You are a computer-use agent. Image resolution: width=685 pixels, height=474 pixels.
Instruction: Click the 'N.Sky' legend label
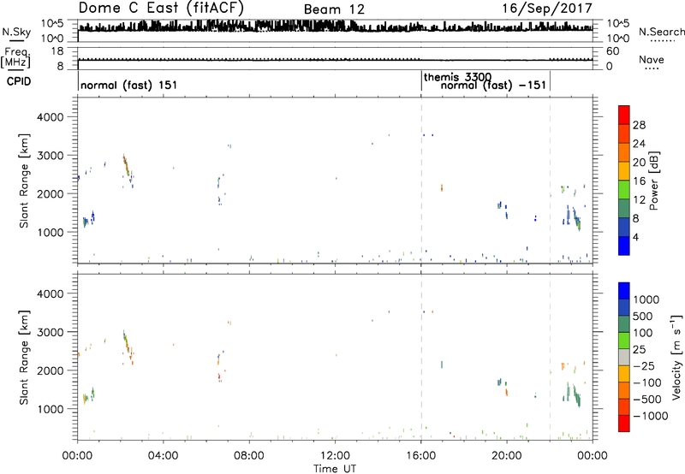pos(16,33)
